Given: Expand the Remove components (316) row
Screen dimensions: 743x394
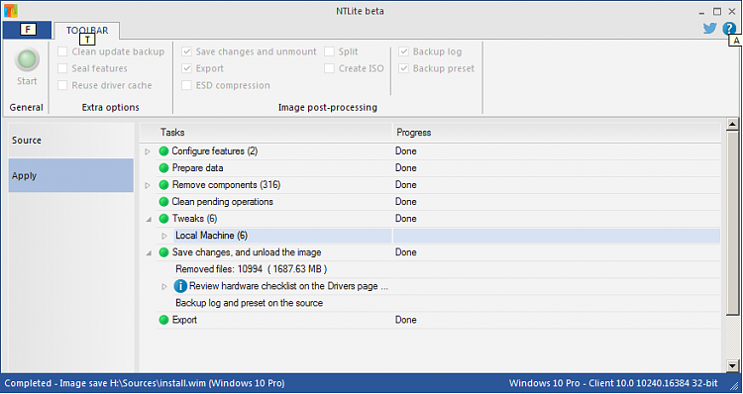Looking at the screenshot, I should tap(148, 185).
